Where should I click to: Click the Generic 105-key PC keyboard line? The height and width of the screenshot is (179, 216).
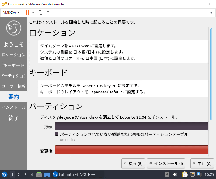pos(90,86)
